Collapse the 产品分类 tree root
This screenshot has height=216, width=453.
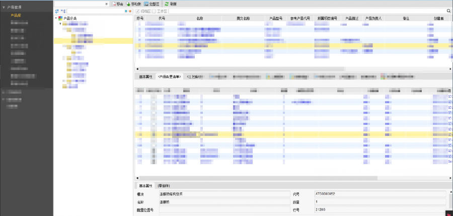pos(56,18)
